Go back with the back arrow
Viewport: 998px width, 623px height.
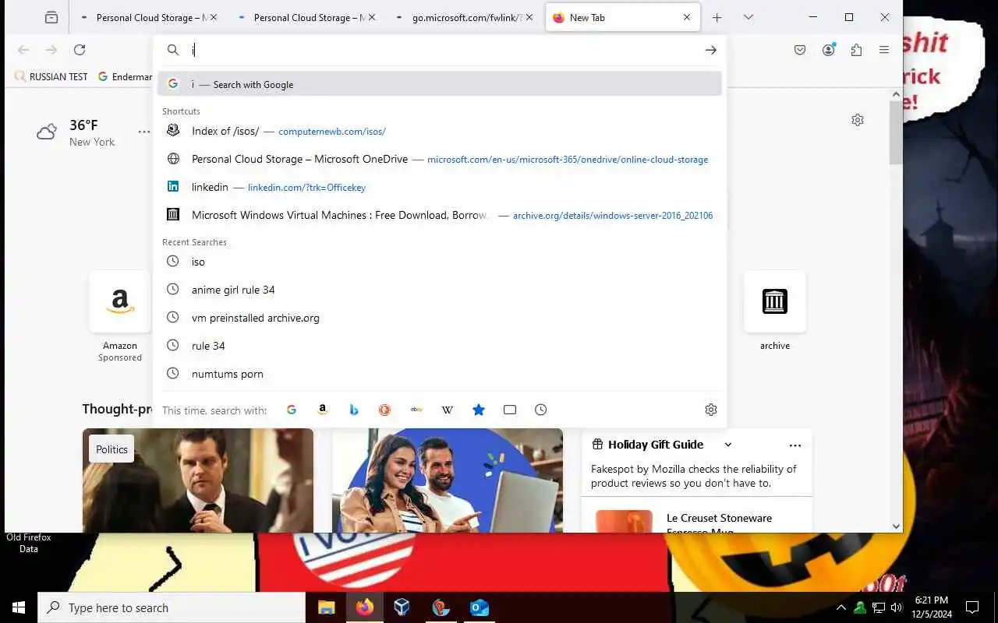(x=23, y=50)
